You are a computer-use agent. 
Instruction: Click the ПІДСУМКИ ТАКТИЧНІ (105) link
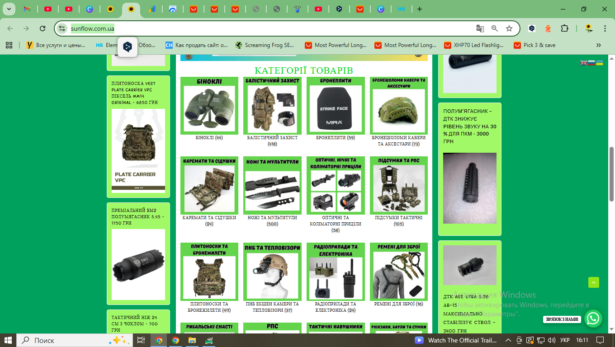coord(398,220)
